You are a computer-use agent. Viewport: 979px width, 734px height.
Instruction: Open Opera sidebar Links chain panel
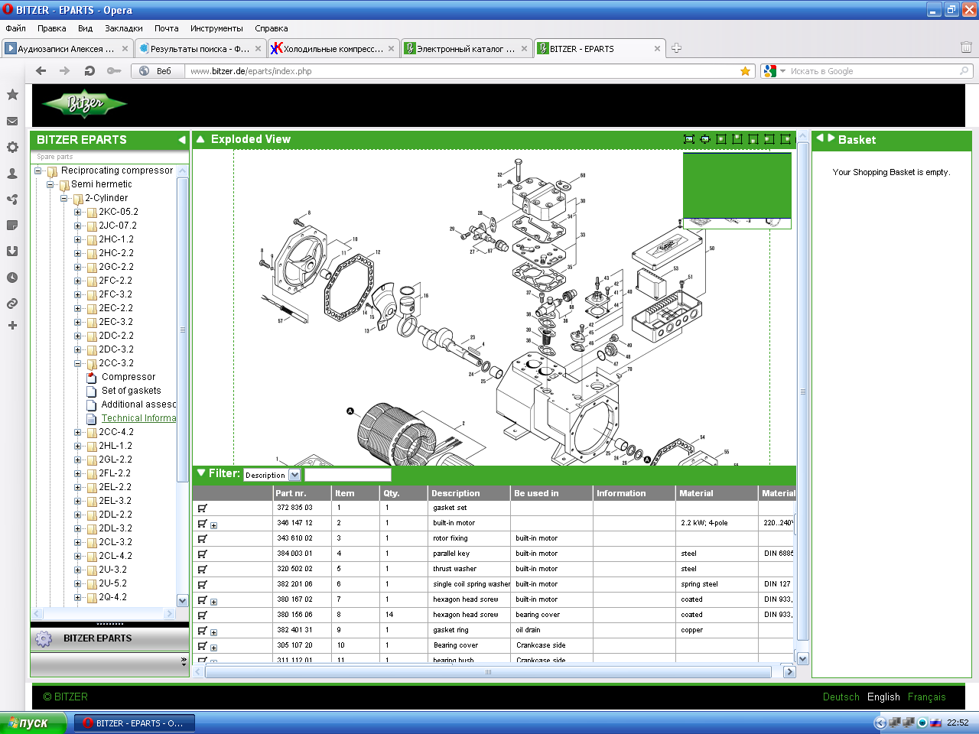[x=12, y=304]
